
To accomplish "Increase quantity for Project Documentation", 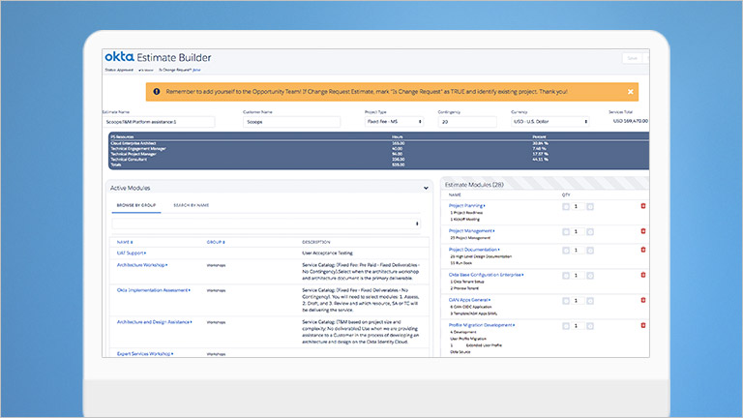I will [590, 251].
